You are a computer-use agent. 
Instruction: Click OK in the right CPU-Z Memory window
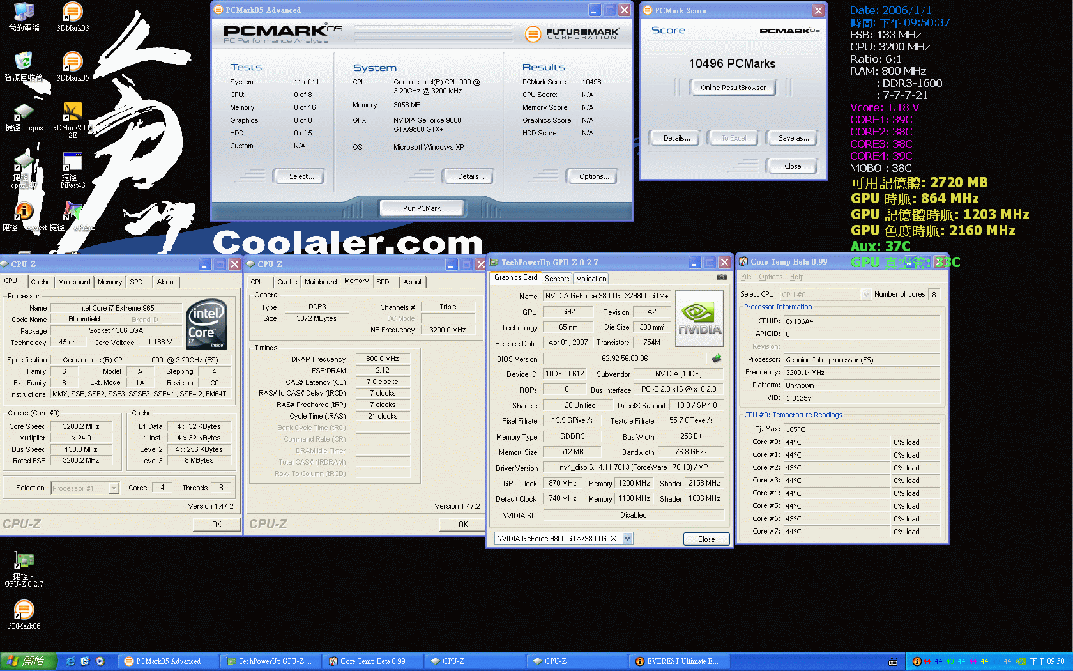point(464,524)
